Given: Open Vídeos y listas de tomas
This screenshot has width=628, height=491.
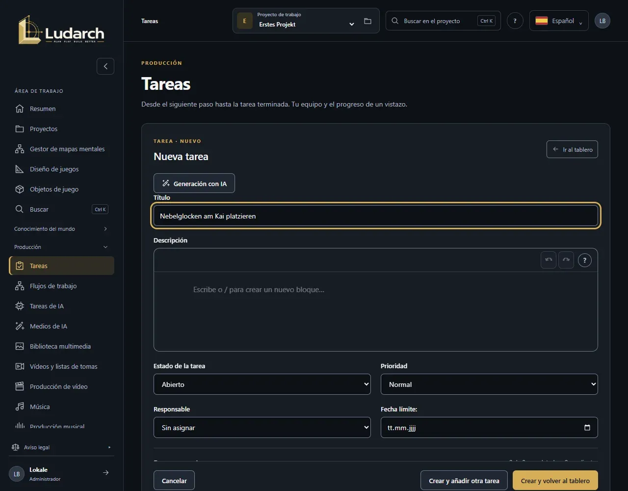Looking at the screenshot, I should 61,366.
